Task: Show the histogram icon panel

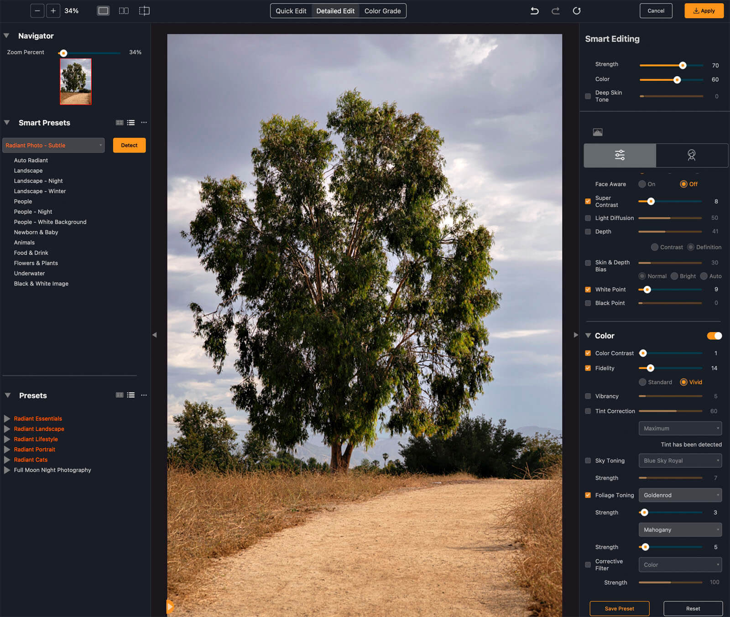Action: (598, 132)
